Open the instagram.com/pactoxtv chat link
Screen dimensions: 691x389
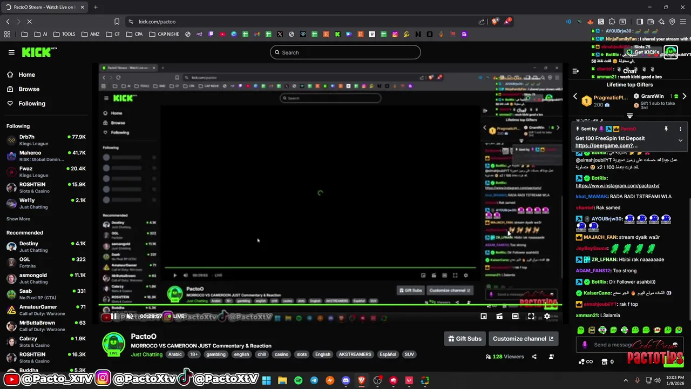(x=618, y=186)
